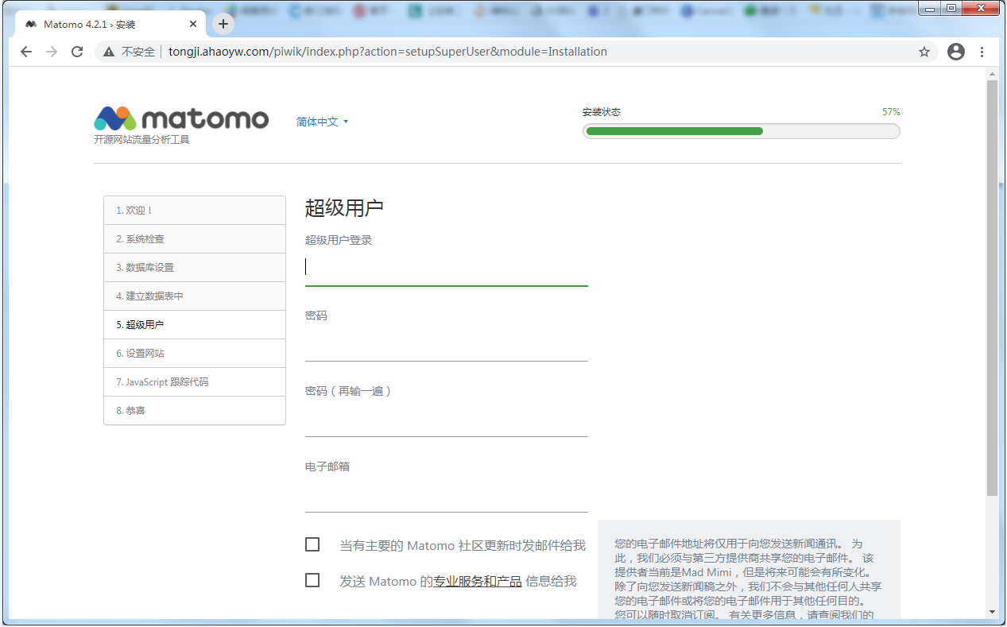Reload the page with the refresh icon
This screenshot has height=627, width=1007.
tap(77, 52)
